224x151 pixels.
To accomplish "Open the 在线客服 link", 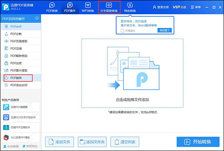I will (11, 147).
